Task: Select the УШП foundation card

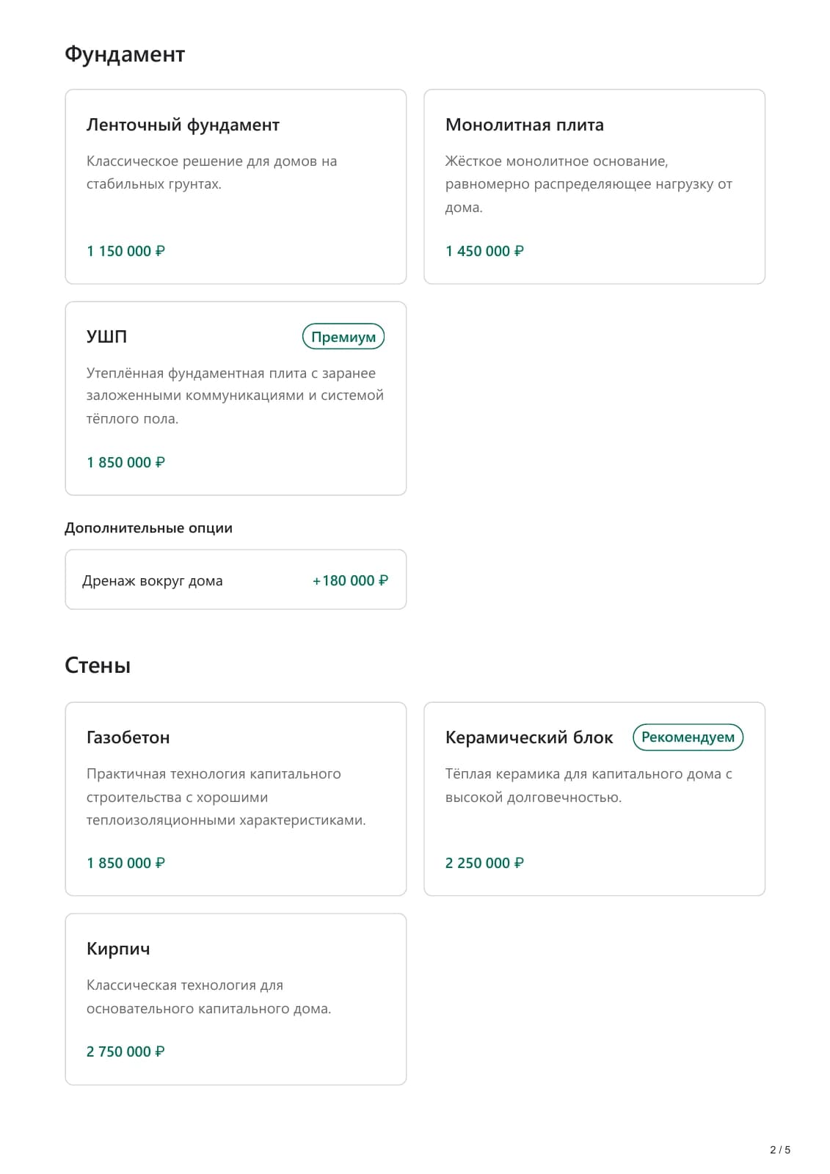Action: (x=236, y=398)
